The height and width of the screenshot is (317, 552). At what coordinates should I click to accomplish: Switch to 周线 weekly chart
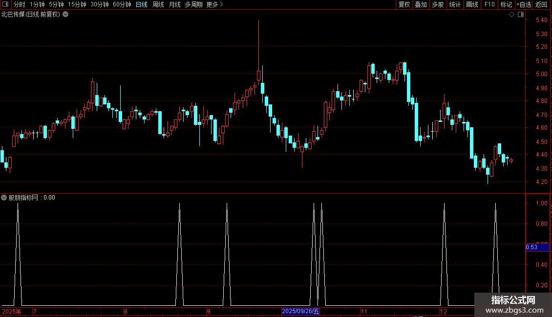pos(158,4)
